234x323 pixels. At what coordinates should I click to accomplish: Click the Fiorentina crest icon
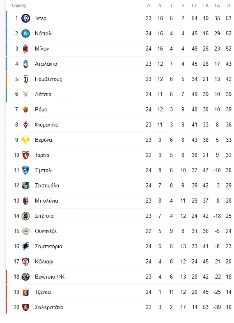tap(25, 125)
